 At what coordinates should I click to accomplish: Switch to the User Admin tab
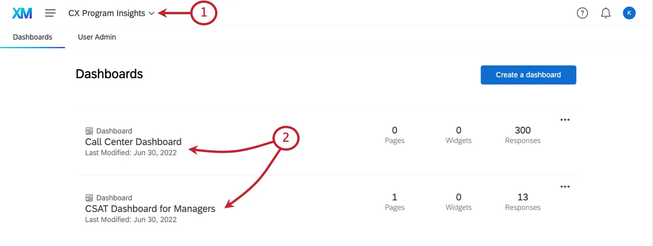(96, 37)
